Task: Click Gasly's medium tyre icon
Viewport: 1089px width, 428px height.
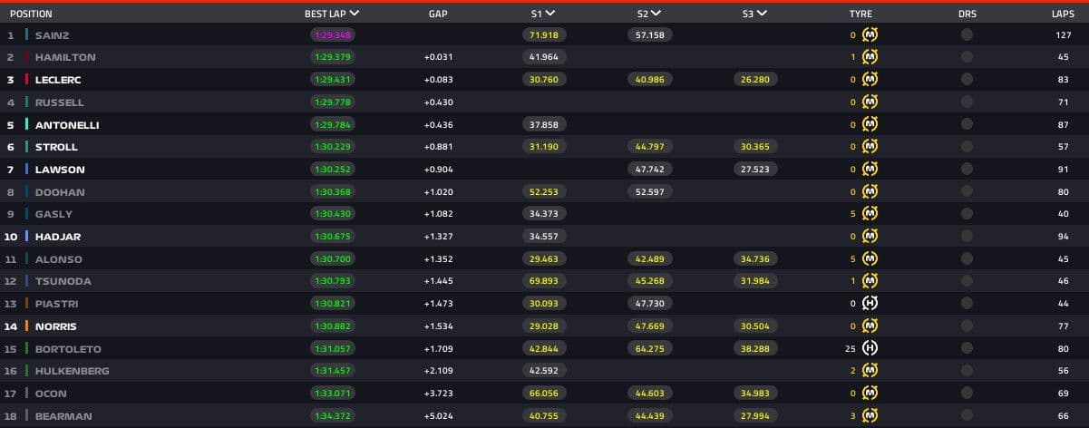Action: click(x=870, y=214)
